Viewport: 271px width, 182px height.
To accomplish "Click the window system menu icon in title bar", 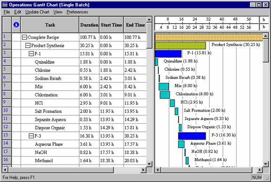I will pos(5,5).
